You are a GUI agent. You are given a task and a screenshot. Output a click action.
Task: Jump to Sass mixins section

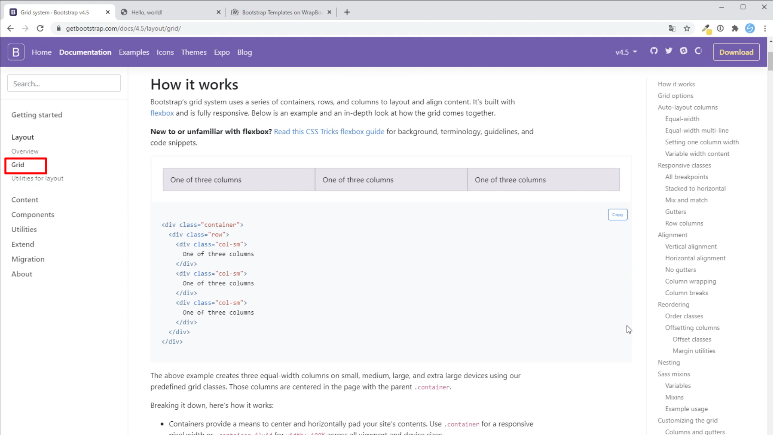pos(674,374)
